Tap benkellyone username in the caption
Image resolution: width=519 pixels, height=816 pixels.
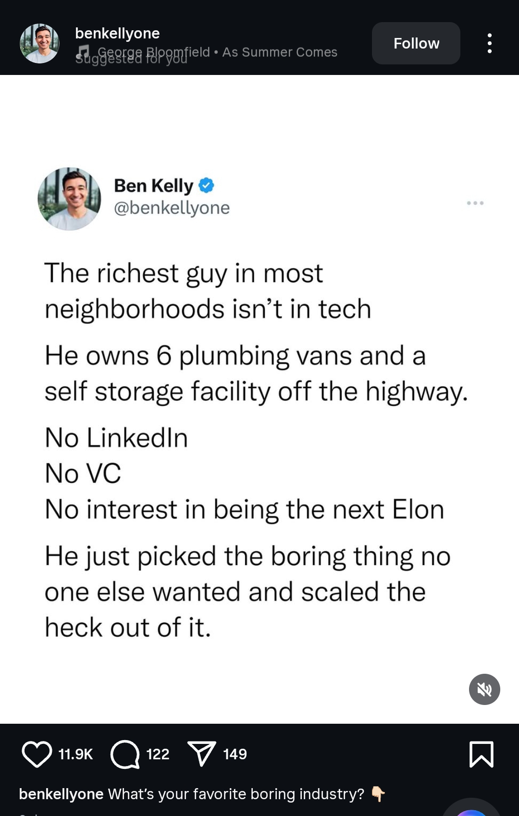61,794
